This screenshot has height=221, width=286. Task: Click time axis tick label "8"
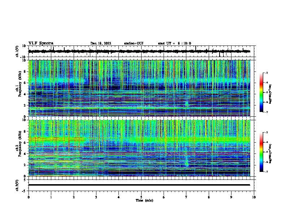coord(209,197)
